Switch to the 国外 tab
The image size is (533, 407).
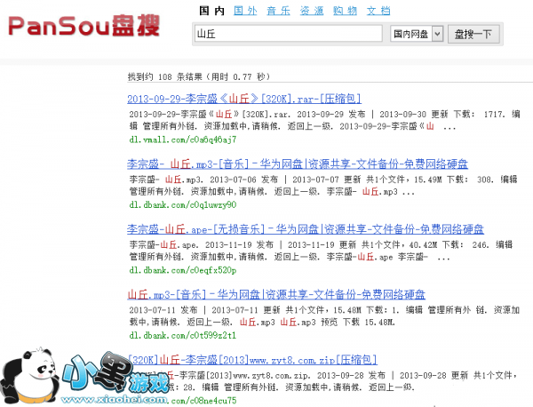click(245, 11)
